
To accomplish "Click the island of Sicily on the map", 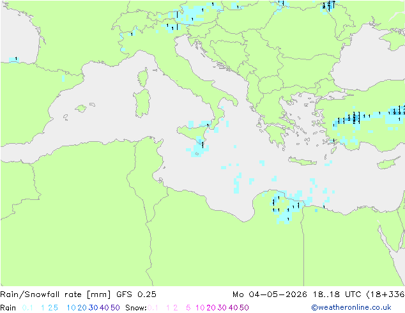I will point(192,134).
